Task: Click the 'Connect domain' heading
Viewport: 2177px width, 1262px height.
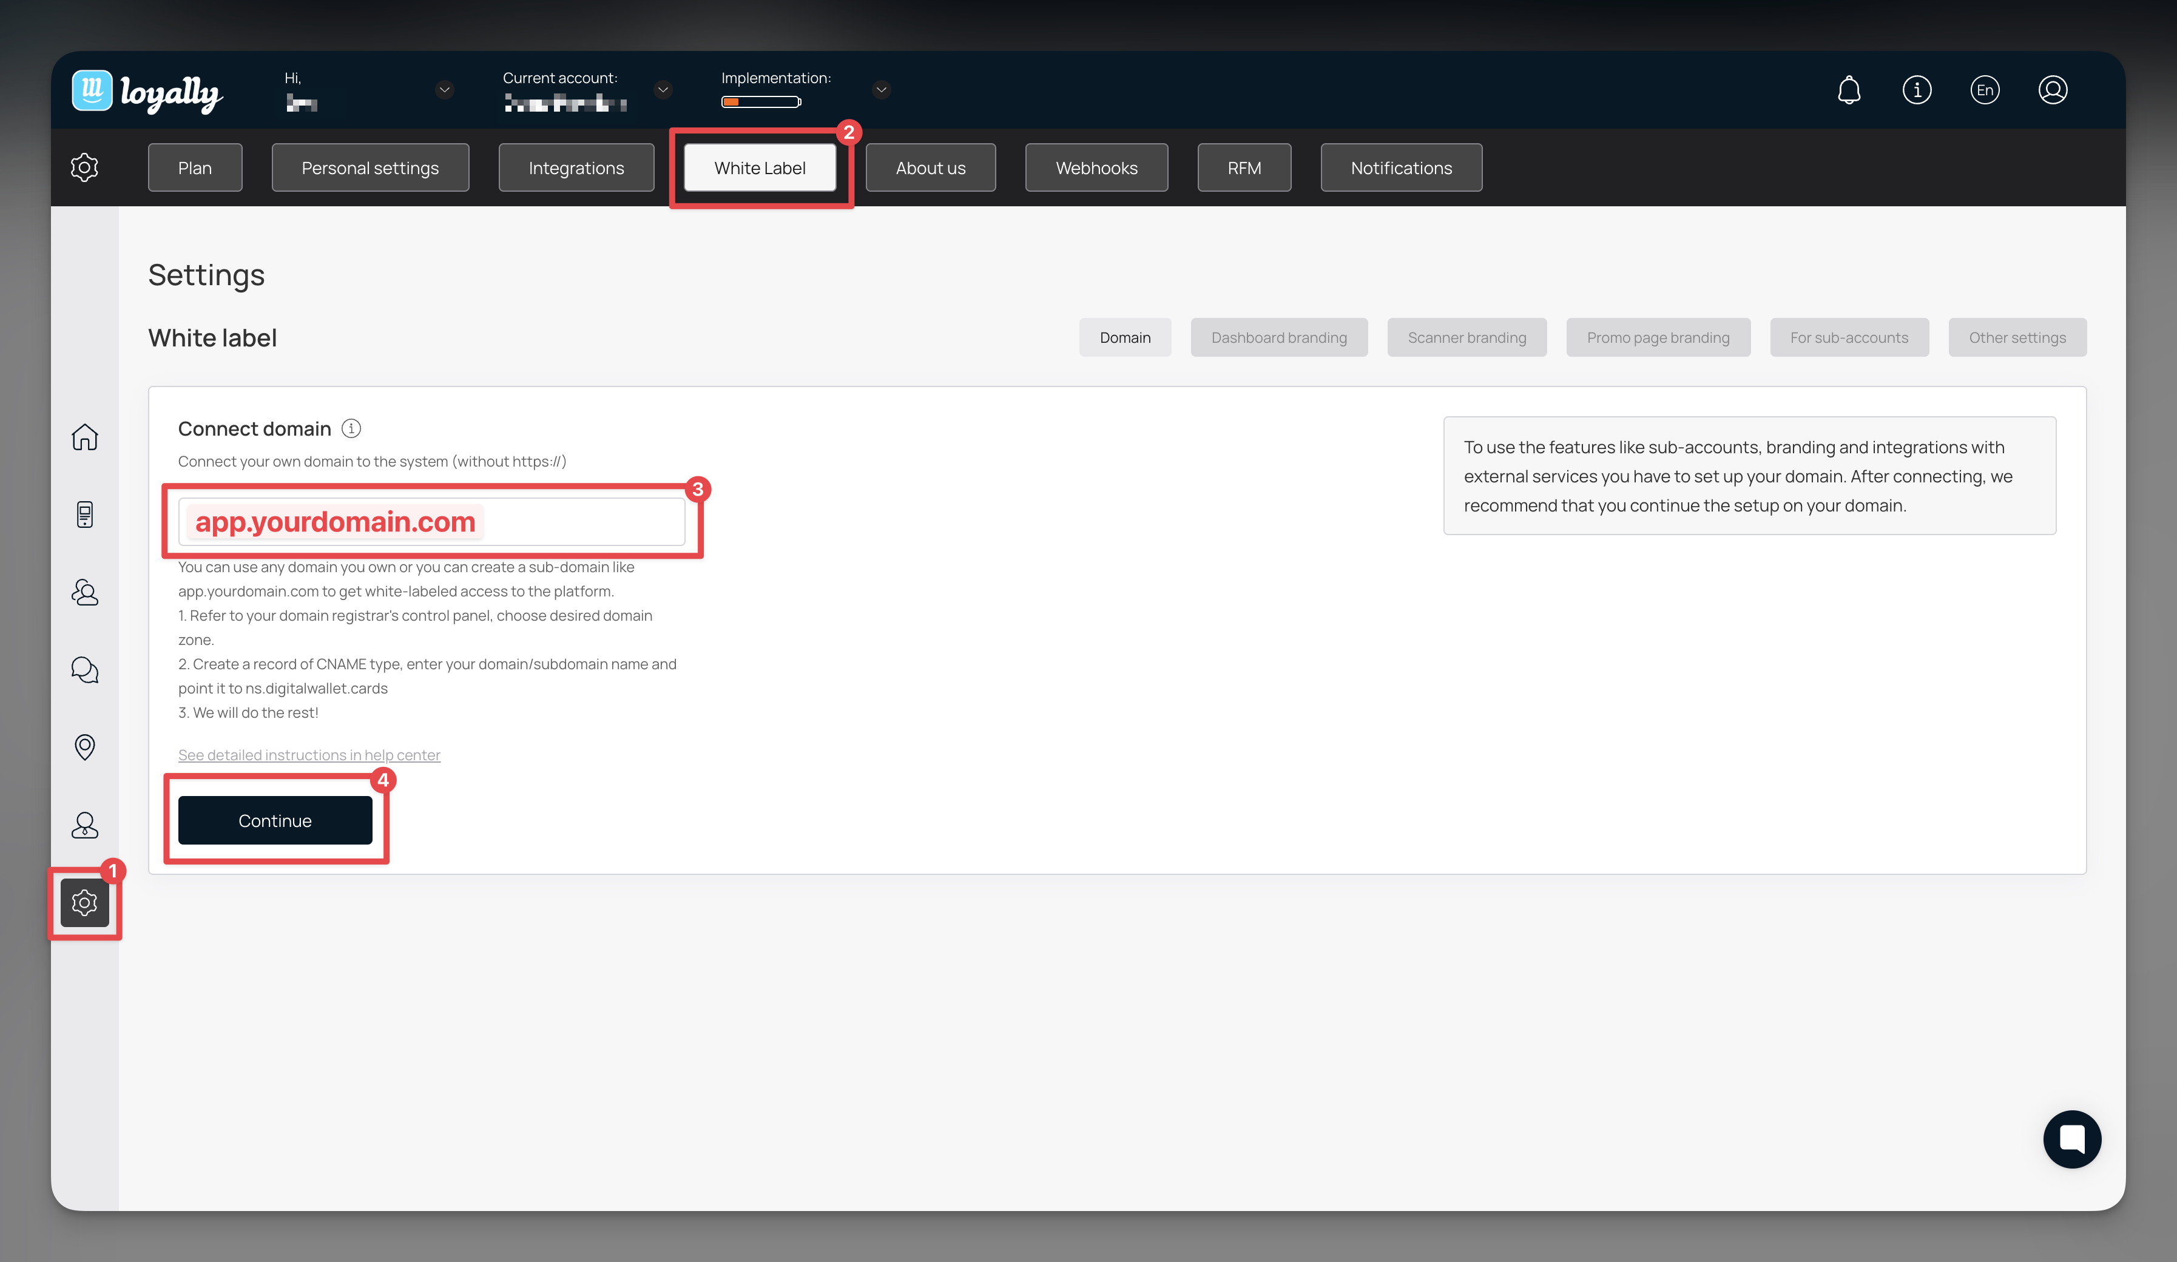Action: click(x=255, y=428)
